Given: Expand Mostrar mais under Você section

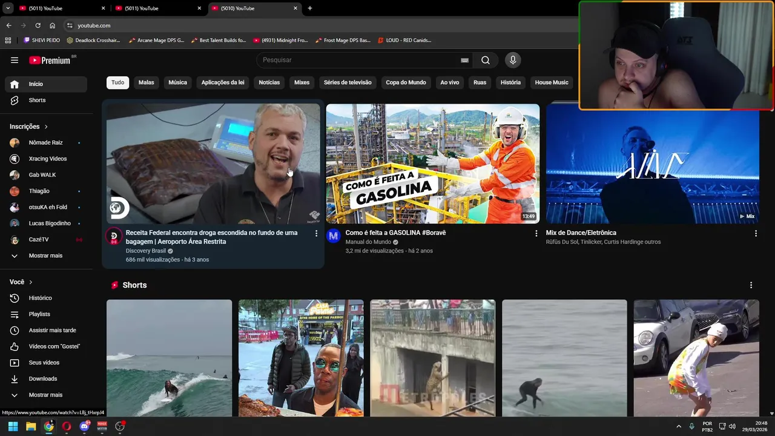Looking at the screenshot, I should tap(46, 395).
